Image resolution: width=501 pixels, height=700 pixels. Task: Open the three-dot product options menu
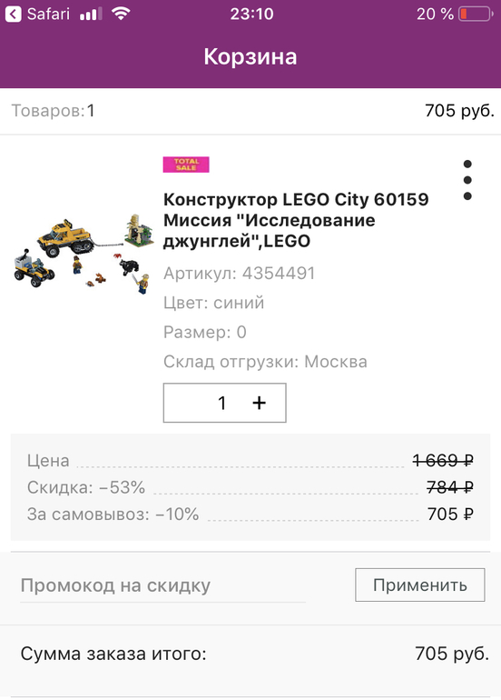[x=467, y=180]
